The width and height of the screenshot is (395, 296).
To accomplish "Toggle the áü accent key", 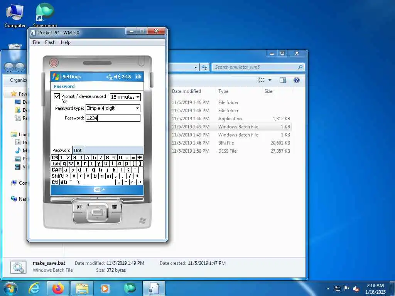I will click(x=64, y=182).
